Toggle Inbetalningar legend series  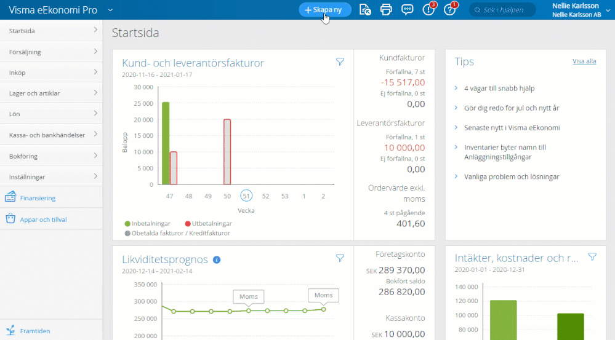[x=147, y=224]
